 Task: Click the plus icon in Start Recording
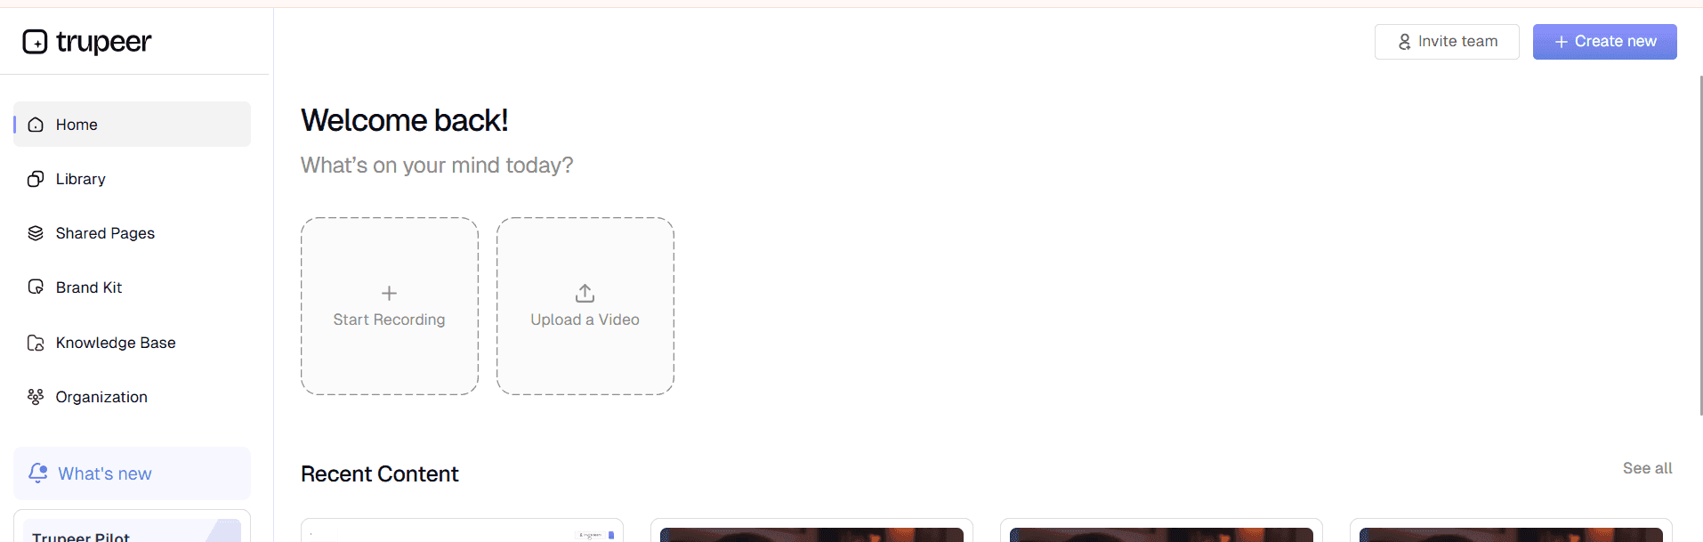[389, 293]
